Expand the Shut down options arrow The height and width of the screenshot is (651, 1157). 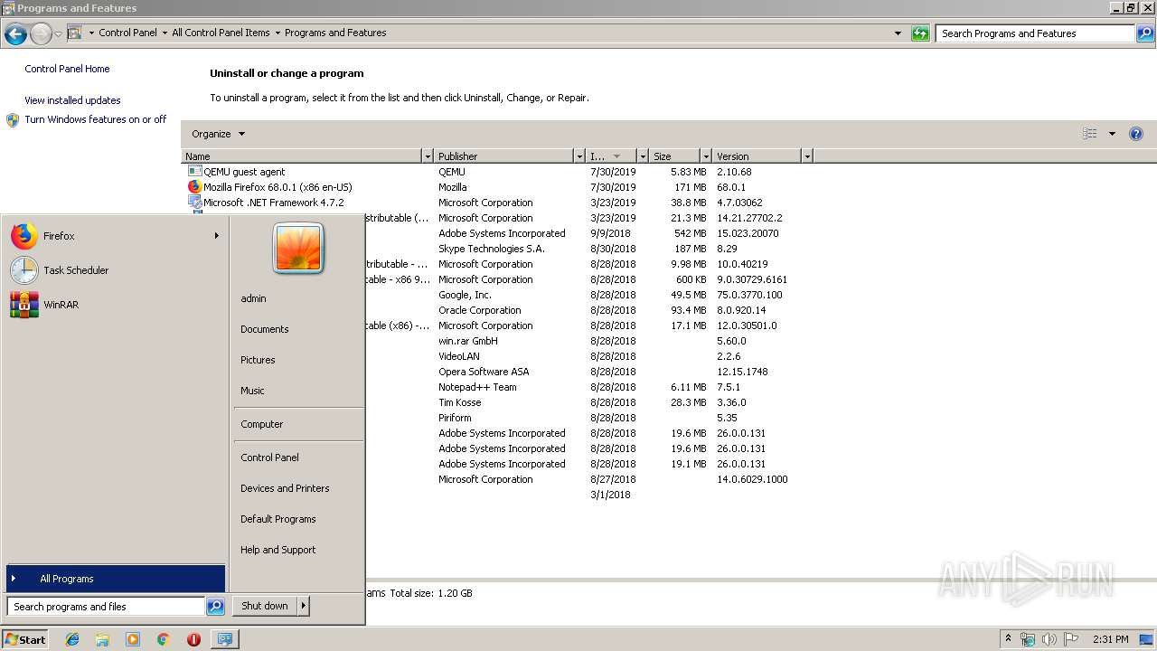tap(304, 606)
